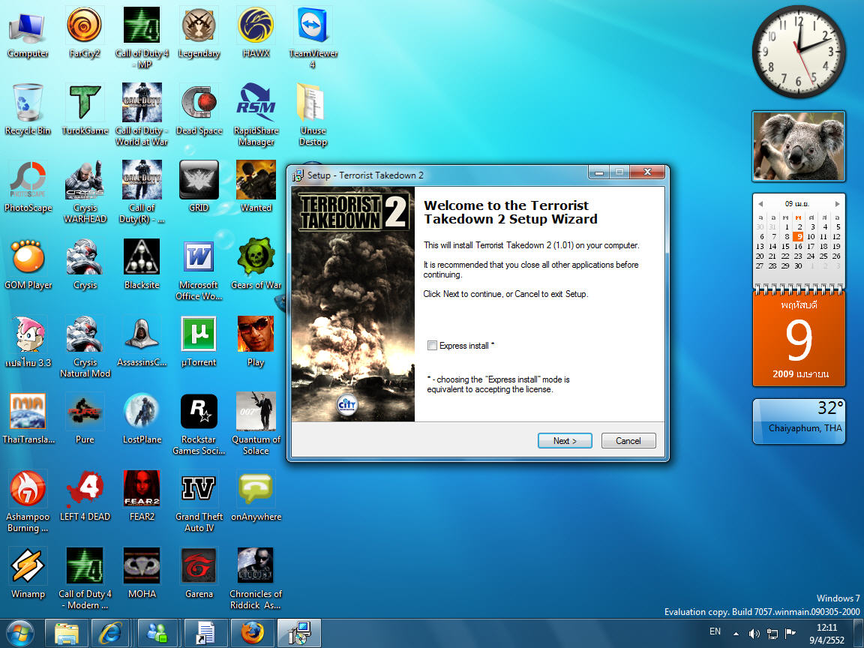Cancel the Terrorist Takedown 2 setup
The image size is (864, 648).
tap(628, 441)
